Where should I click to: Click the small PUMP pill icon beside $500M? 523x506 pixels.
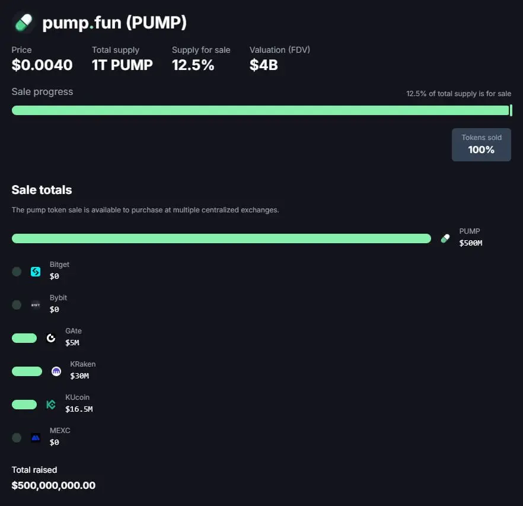[x=445, y=238]
